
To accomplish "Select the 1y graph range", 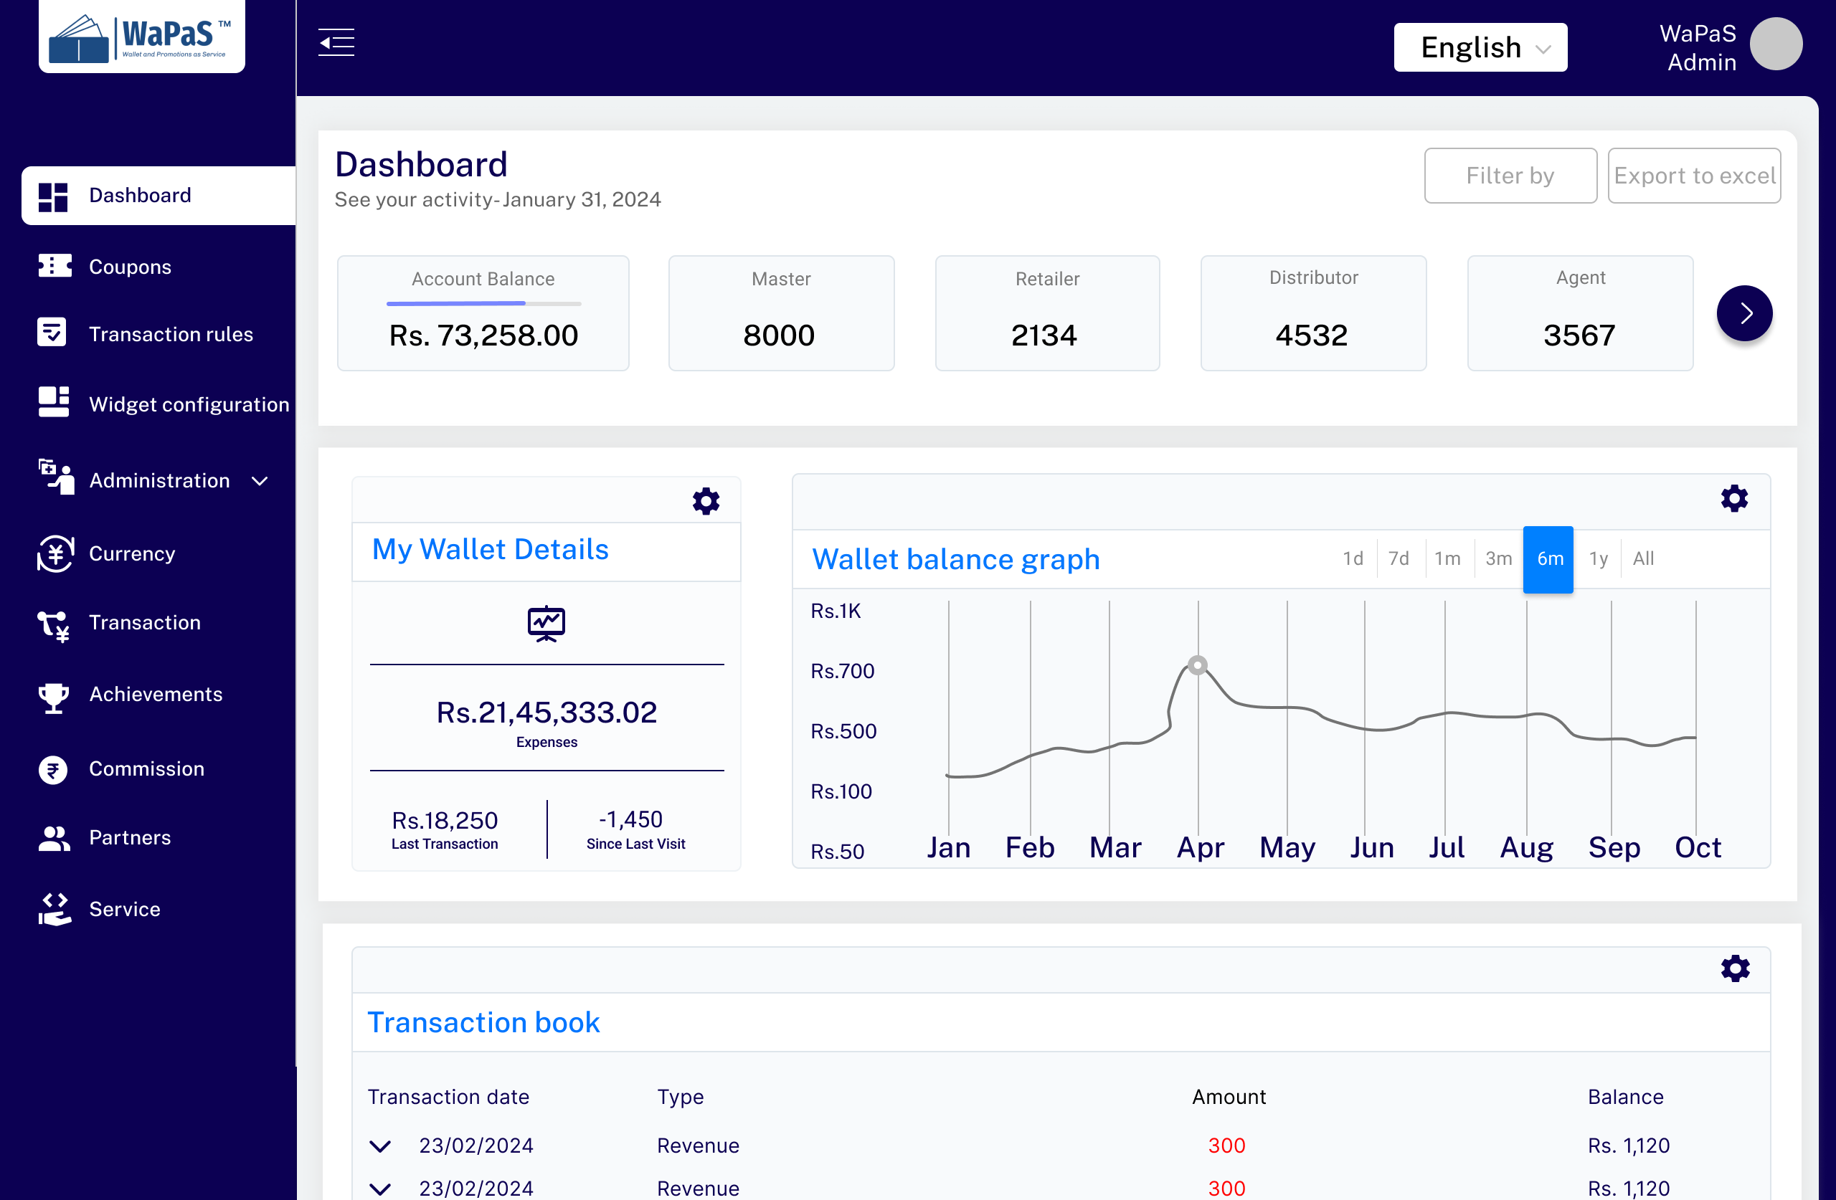I will click(x=1598, y=558).
